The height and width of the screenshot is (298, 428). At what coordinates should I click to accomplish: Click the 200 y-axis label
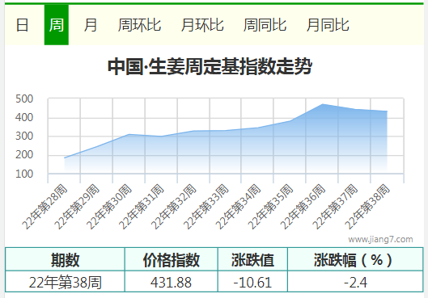click(24, 155)
